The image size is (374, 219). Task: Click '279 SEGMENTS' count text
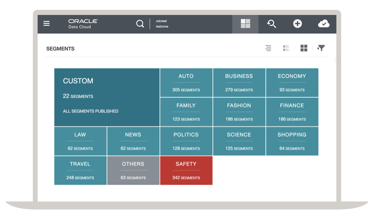239,90
